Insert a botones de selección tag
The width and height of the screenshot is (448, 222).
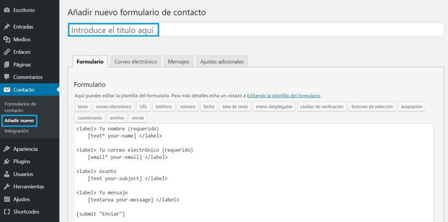click(372, 107)
